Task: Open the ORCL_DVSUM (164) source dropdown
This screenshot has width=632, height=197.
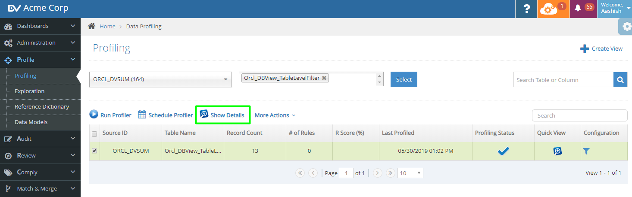Action: pos(160,79)
